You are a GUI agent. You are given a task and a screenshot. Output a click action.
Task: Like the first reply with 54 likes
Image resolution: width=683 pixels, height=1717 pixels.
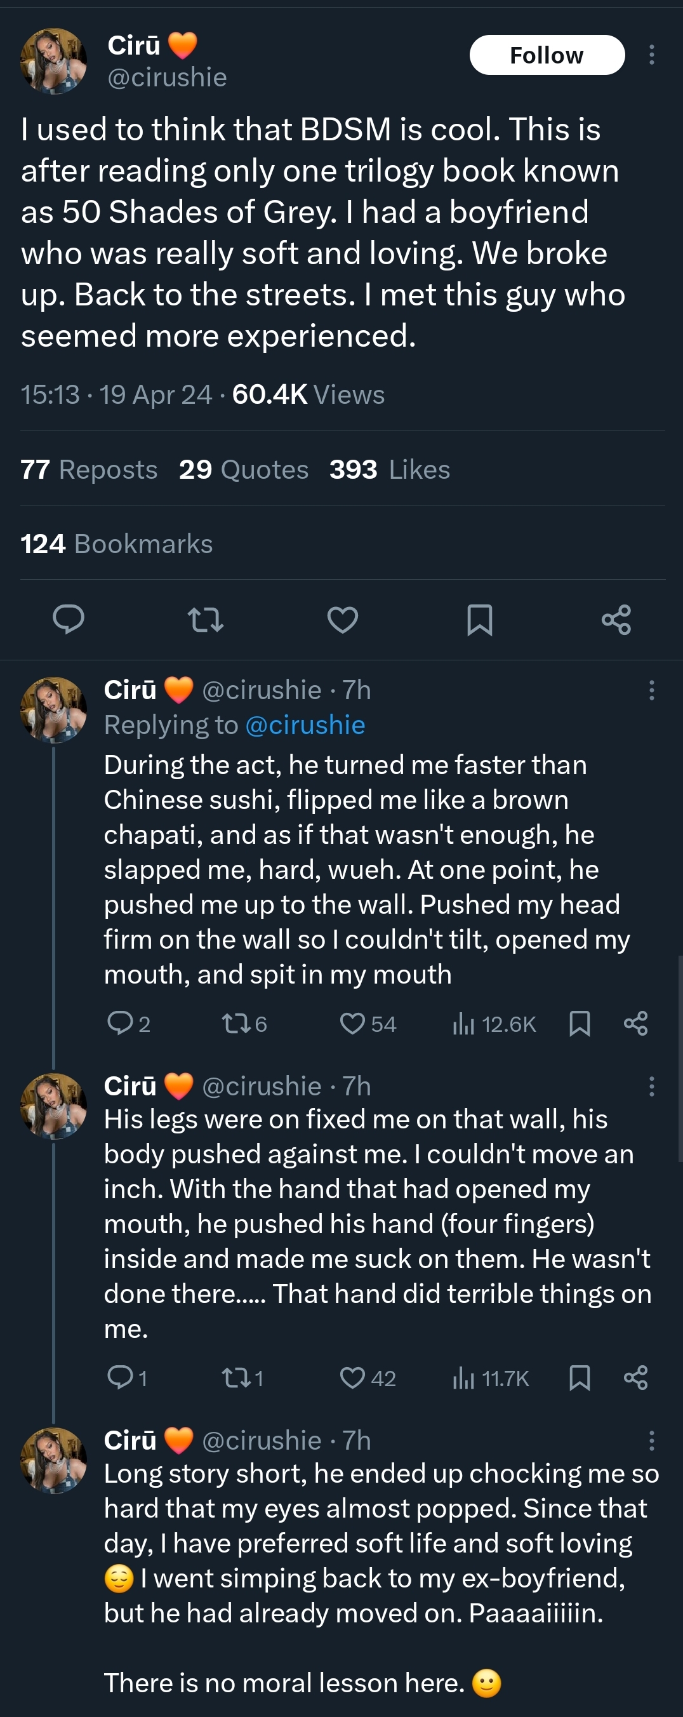[352, 1023]
